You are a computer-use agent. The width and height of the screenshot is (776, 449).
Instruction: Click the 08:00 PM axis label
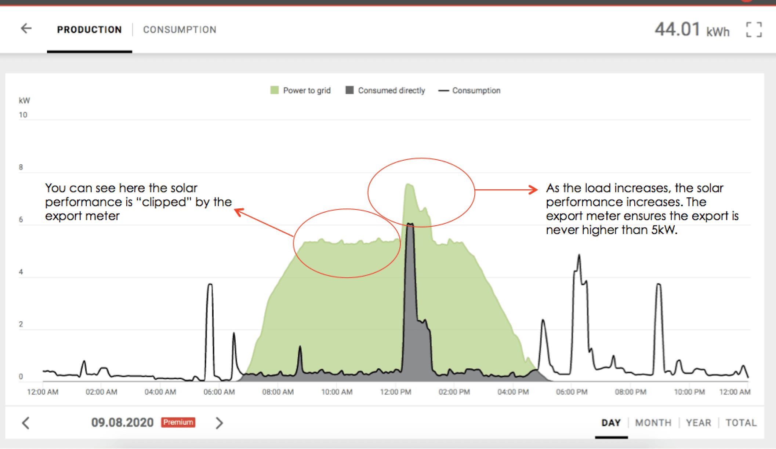tap(631, 392)
